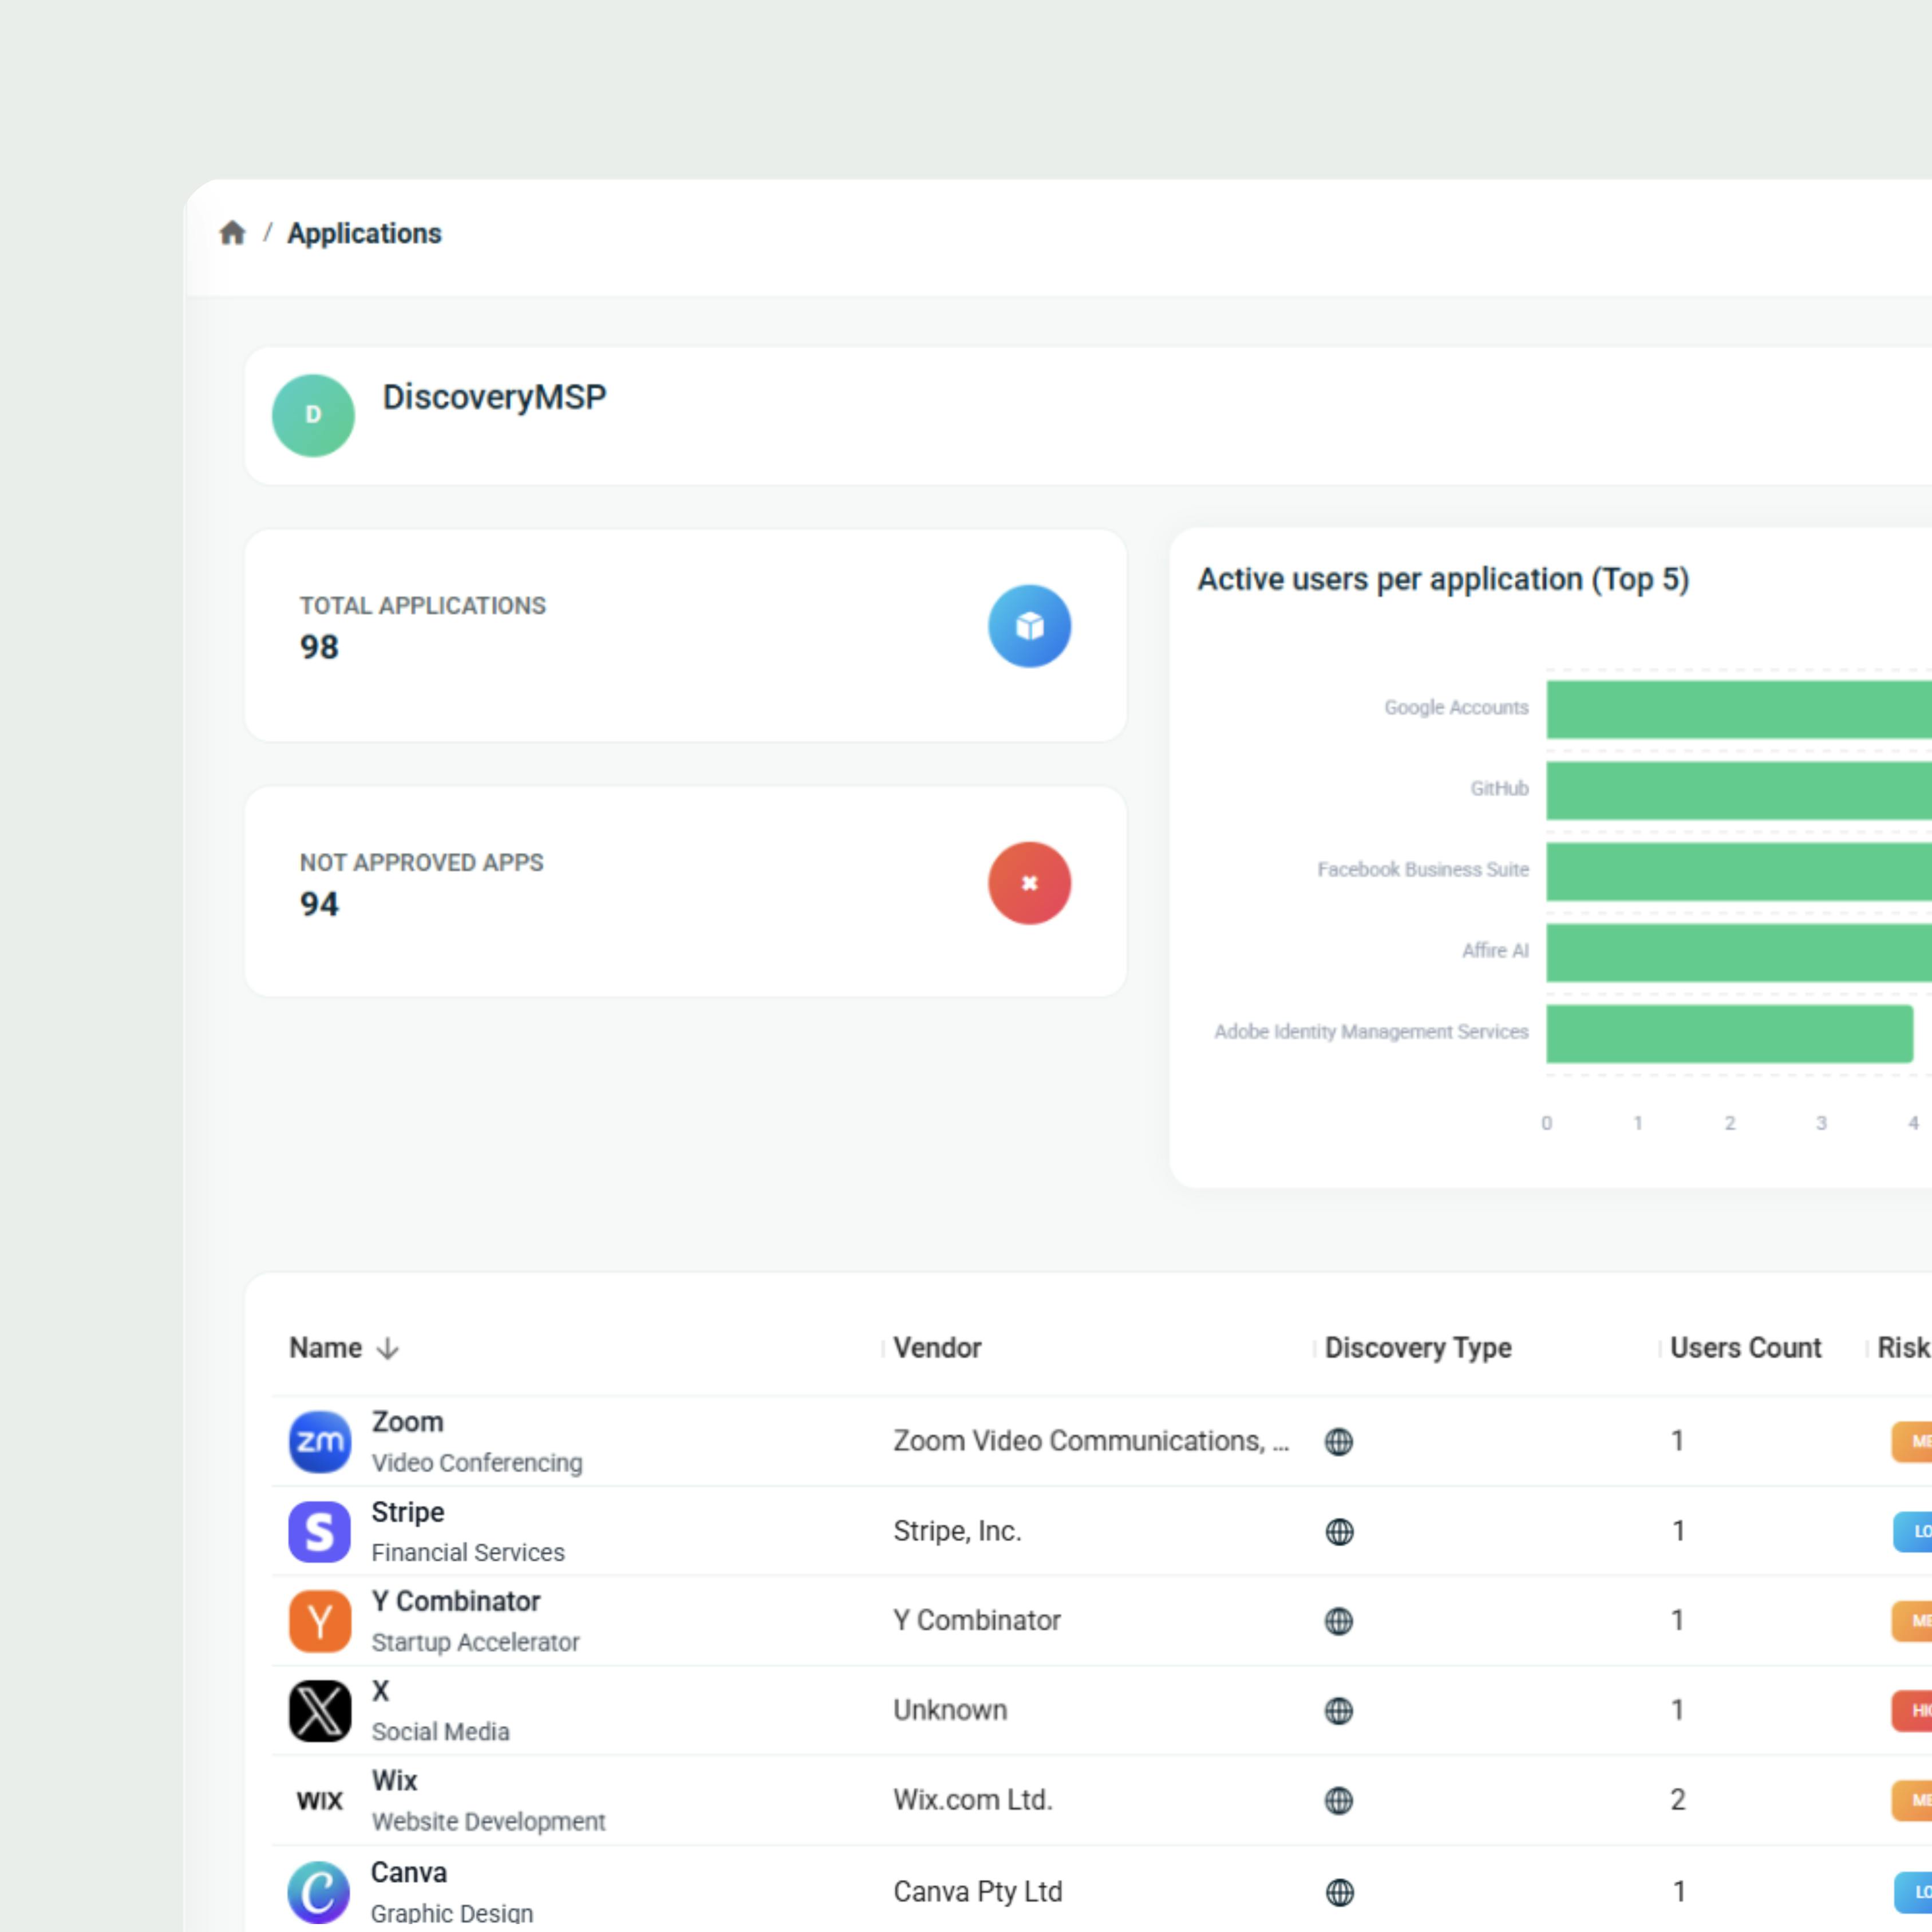This screenshot has width=1932, height=1932.
Task: Click the Y Combinator orange logo
Action: click(320, 1621)
